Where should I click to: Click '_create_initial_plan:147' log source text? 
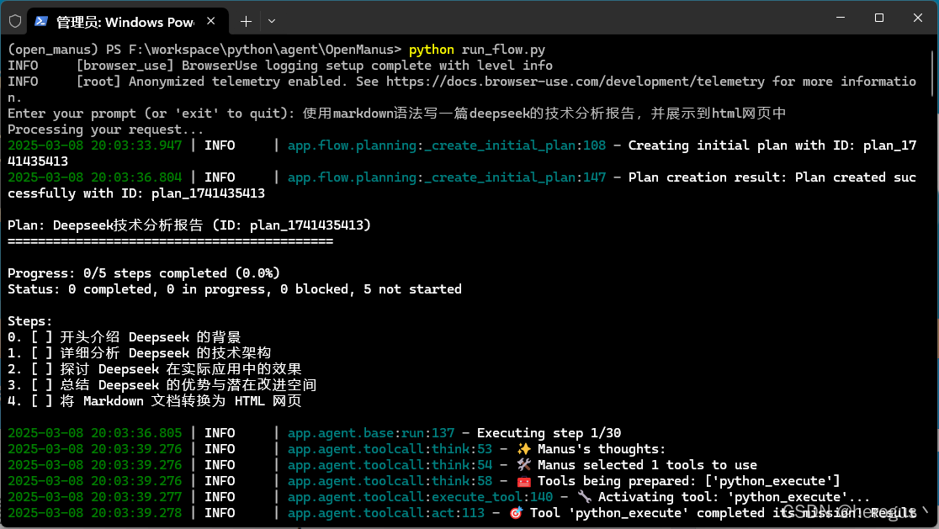515,177
